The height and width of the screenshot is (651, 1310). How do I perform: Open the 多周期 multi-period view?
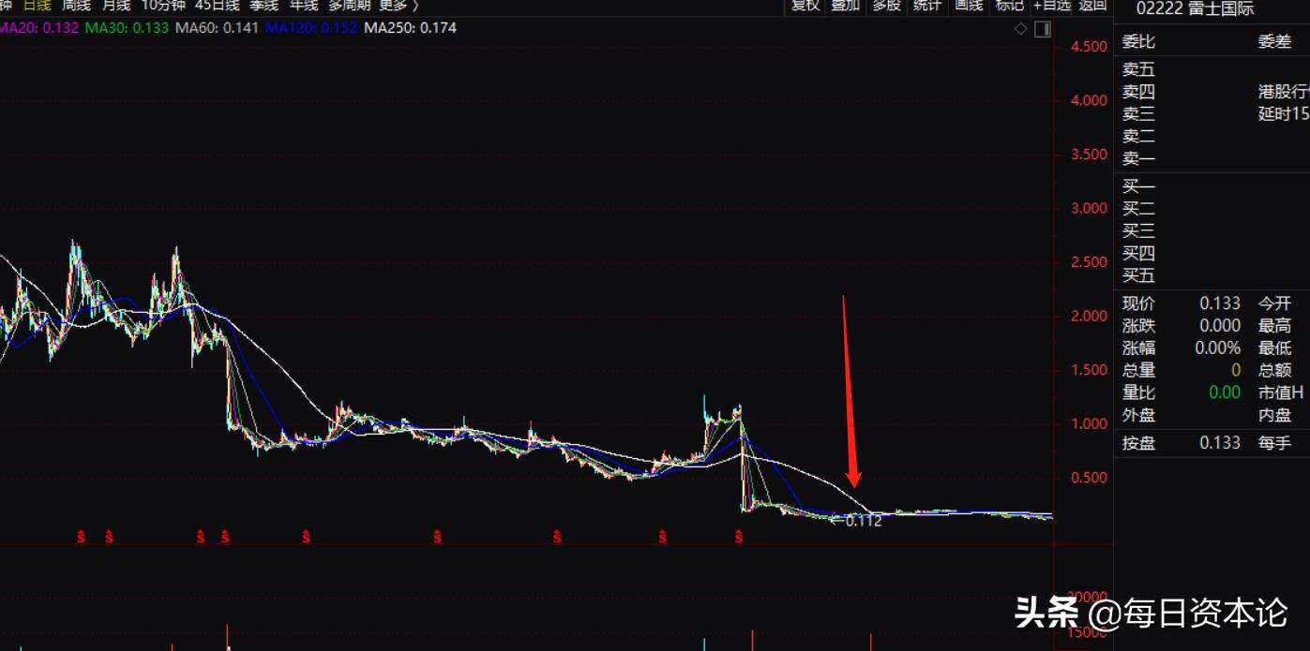(x=350, y=5)
